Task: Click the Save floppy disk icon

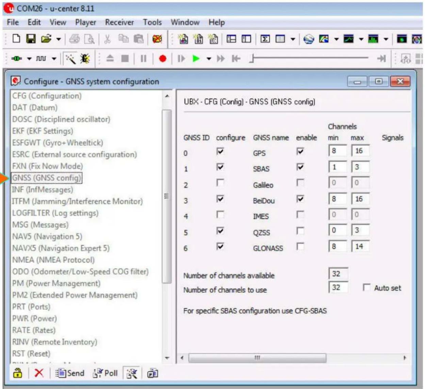Action: click(31, 39)
